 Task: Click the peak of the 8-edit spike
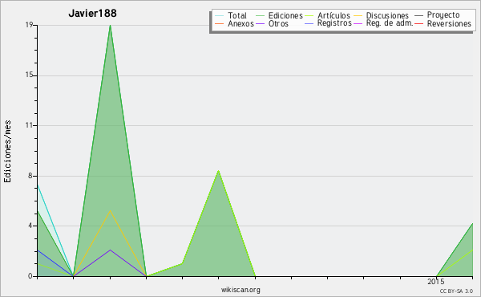[218, 171]
